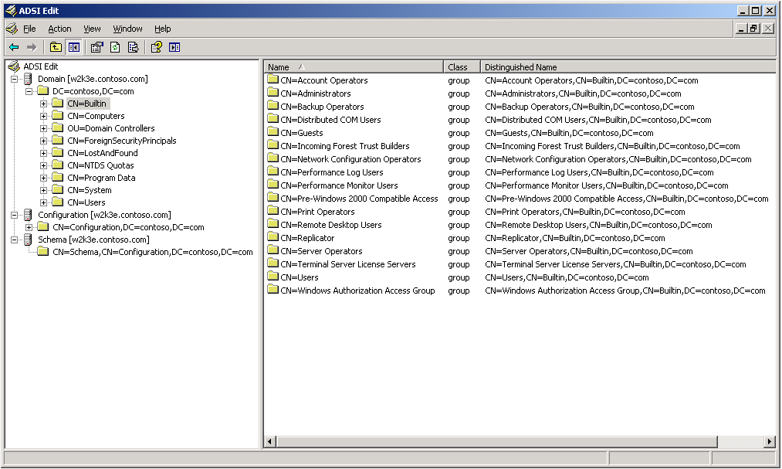Sort list by Name column header
Viewport: 782px width, 469px height.
pyautogui.click(x=353, y=67)
